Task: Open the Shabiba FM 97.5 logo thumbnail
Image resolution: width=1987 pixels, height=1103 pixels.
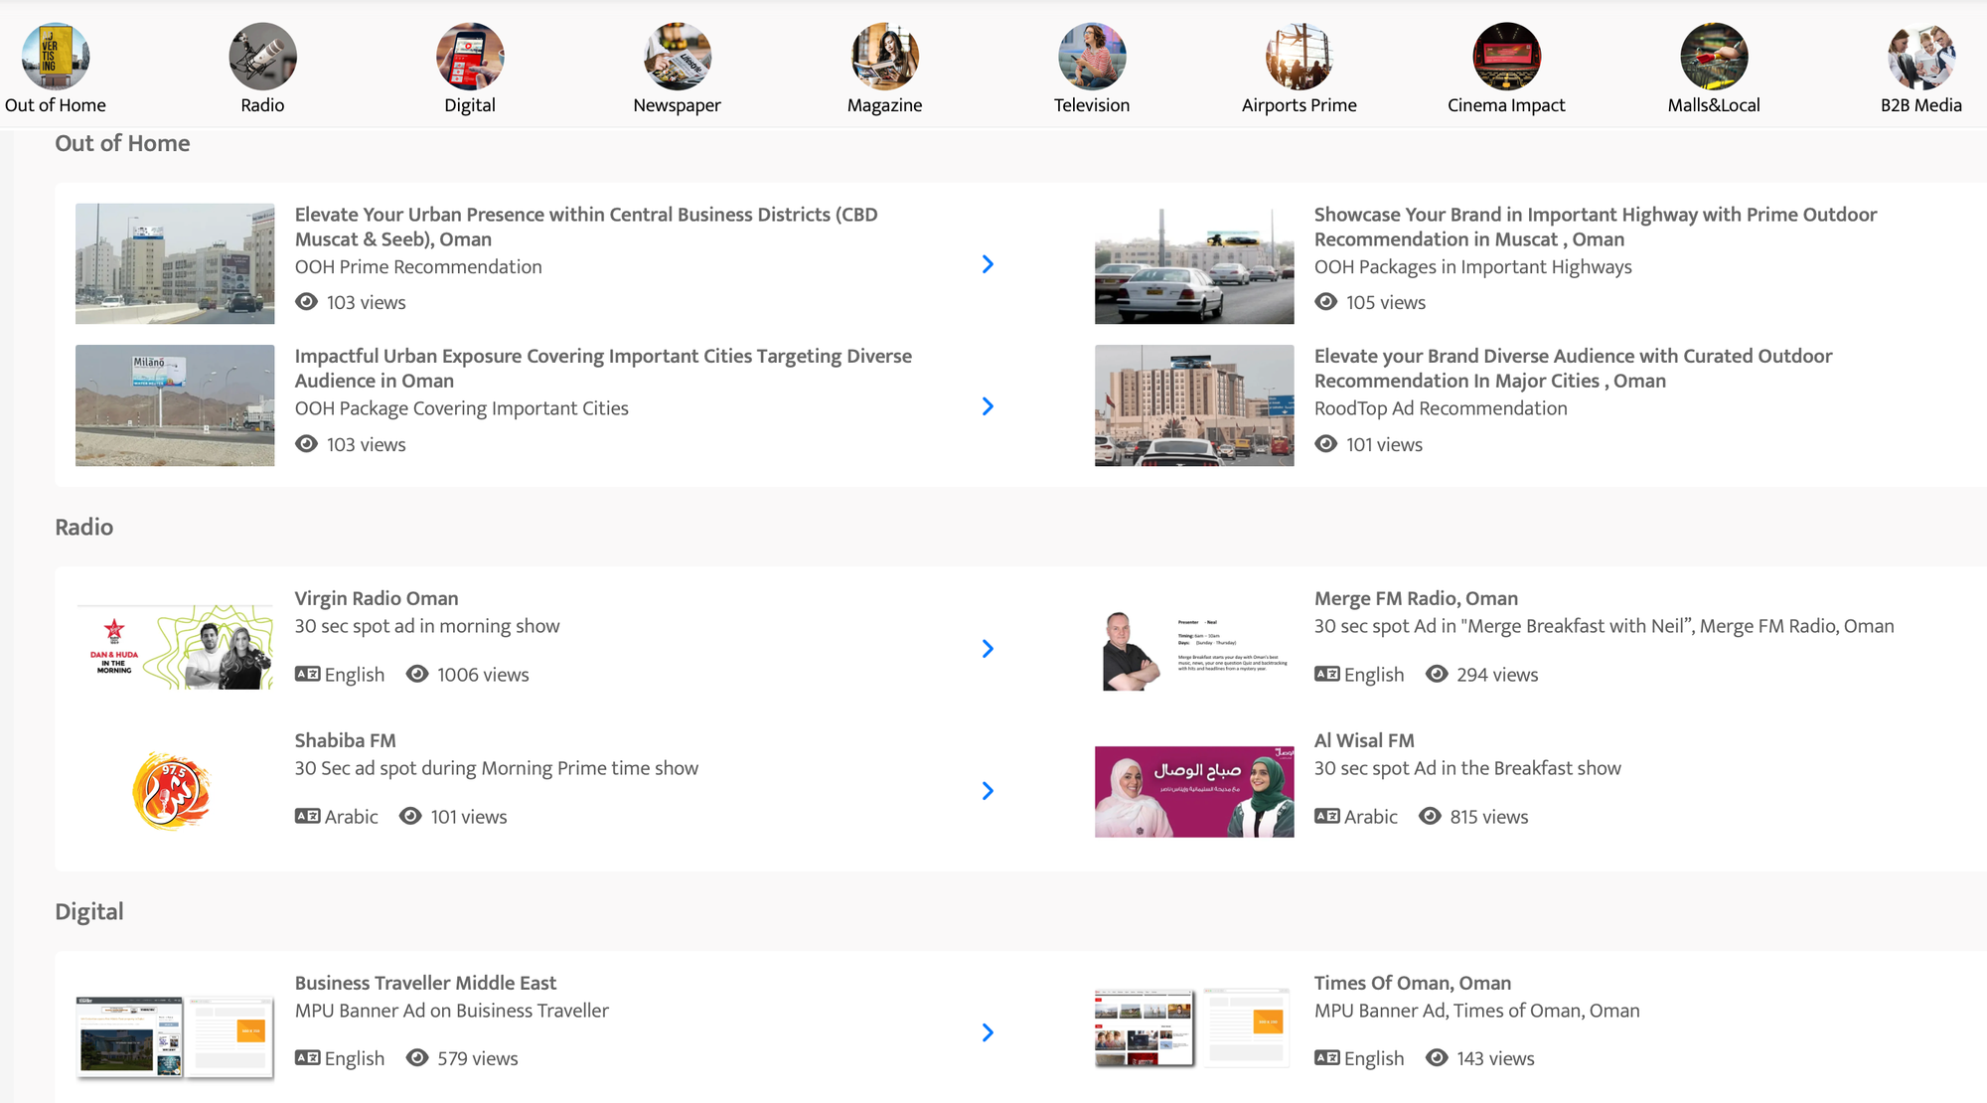Action: pos(173,791)
